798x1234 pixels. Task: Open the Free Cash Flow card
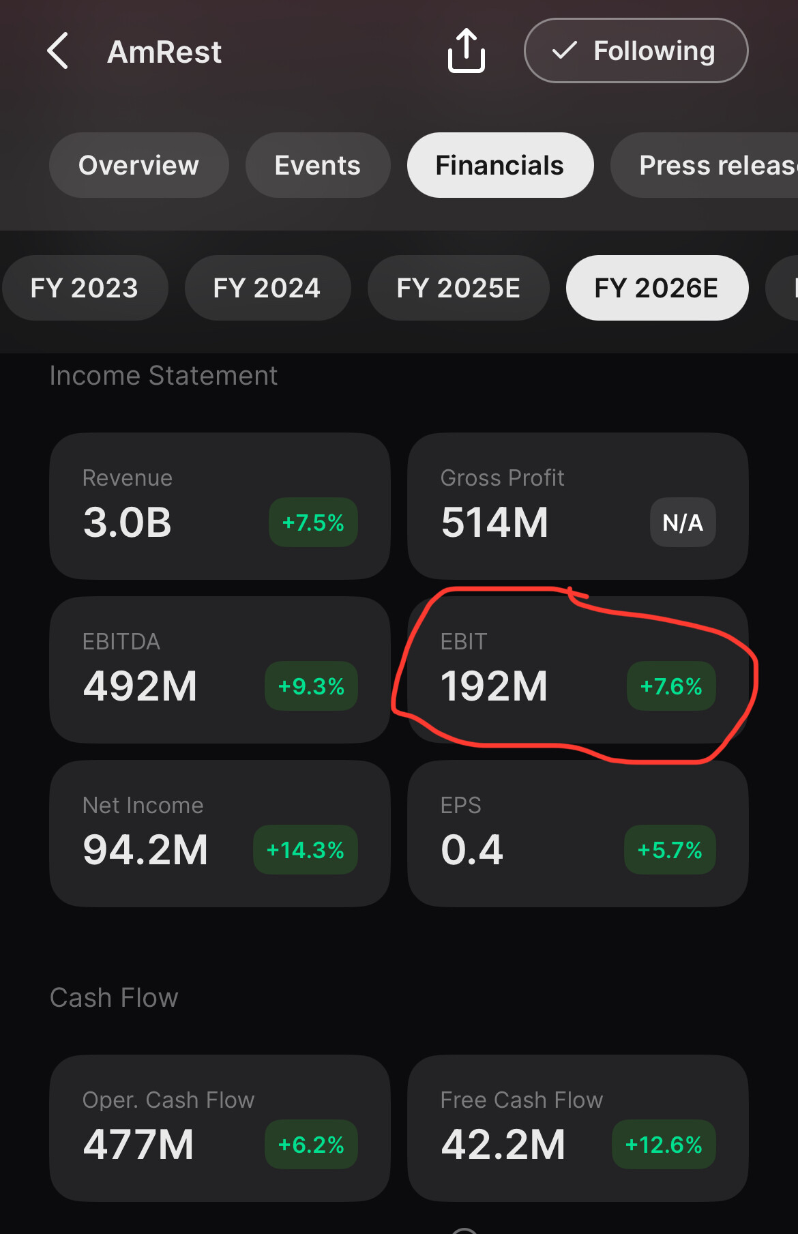578,1128
